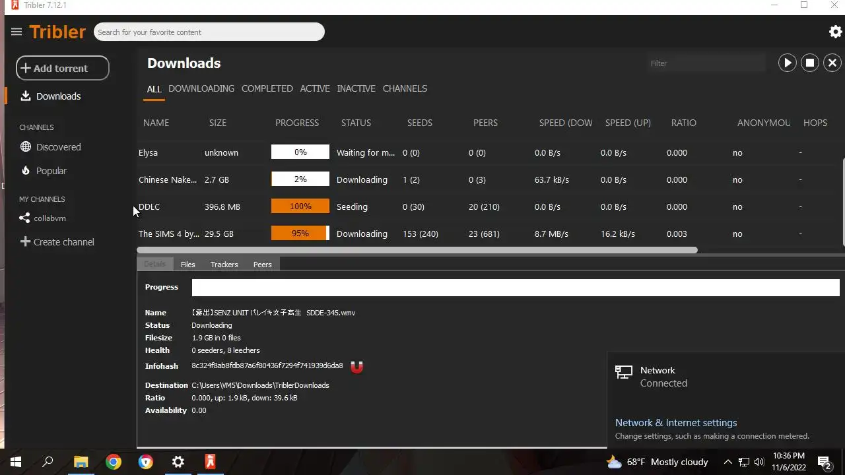Click the details pane Progress bar

pos(516,288)
